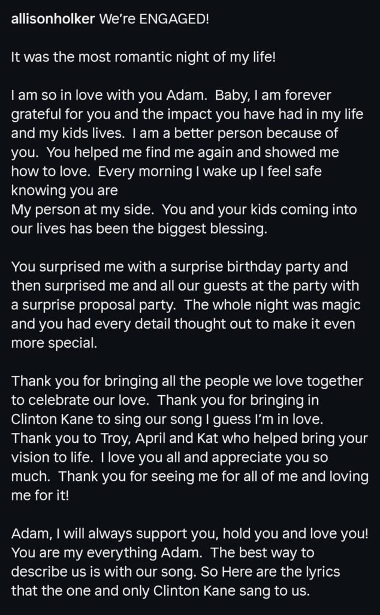Open the allisonholker profile username
Viewport: 380px width, 615px height.
coord(50,19)
